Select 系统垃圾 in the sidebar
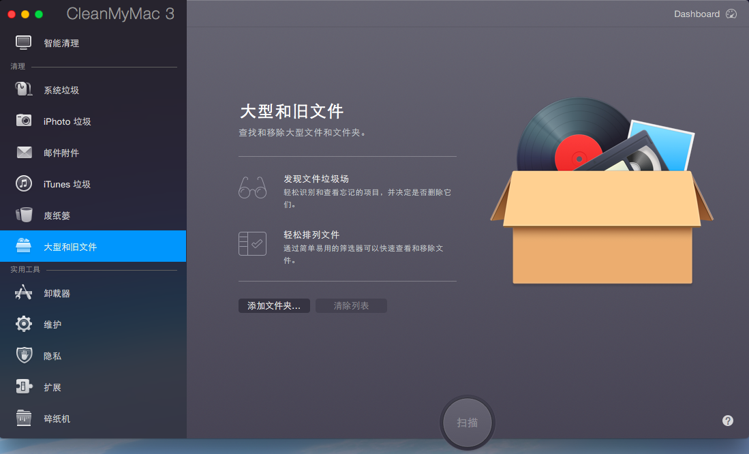Screen dimensions: 749x454 (93, 90)
